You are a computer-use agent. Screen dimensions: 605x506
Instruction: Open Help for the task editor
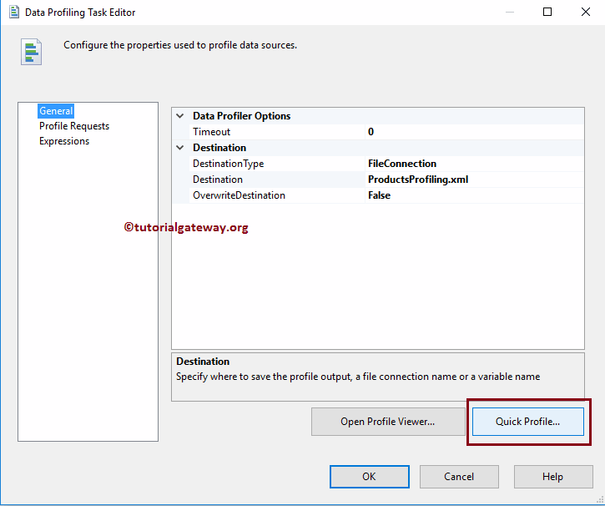(x=553, y=477)
